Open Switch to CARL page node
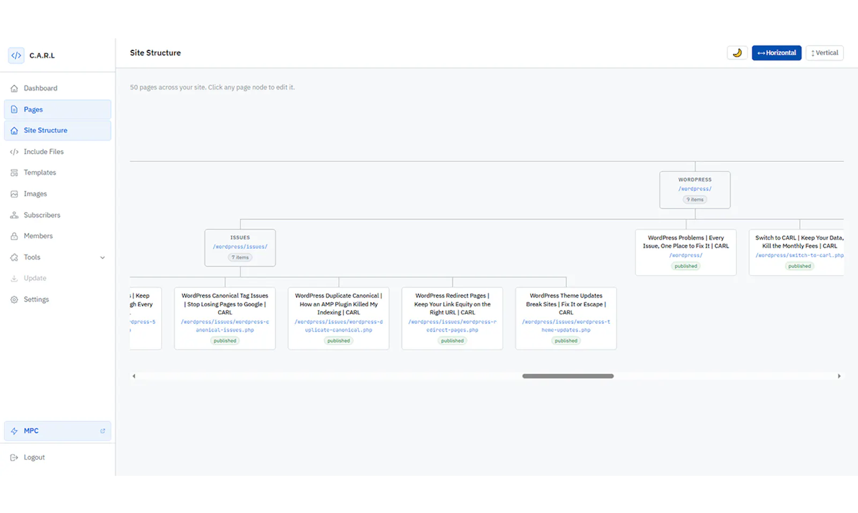The width and height of the screenshot is (858, 513). coord(796,252)
